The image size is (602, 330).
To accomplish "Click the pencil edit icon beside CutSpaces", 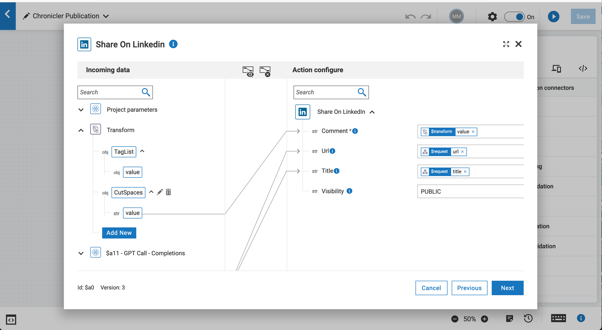I will (160, 192).
